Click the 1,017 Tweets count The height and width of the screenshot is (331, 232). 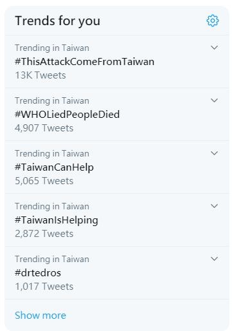pyautogui.click(x=44, y=287)
